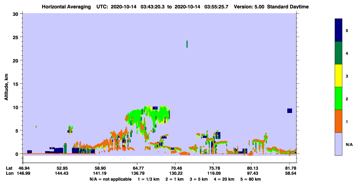The height and width of the screenshot is (187, 364).
Task: Click the 'N/A = not applicable' legend text
Action: coord(110,179)
